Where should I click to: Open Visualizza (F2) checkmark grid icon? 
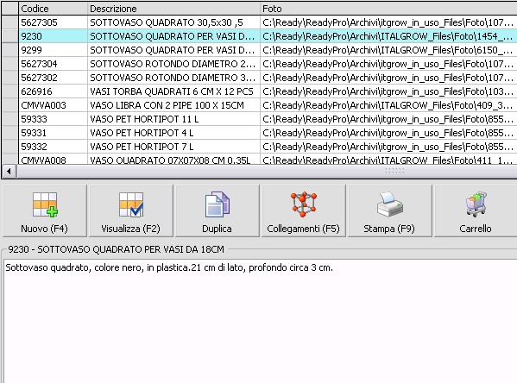pyautogui.click(x=131, y=205)
